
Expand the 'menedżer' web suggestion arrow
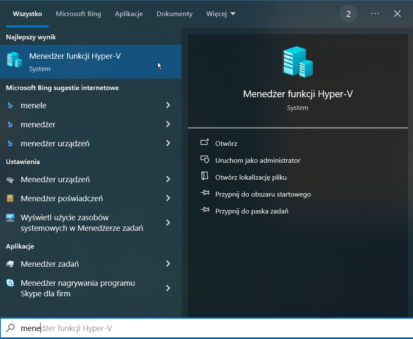coord(168,124)
